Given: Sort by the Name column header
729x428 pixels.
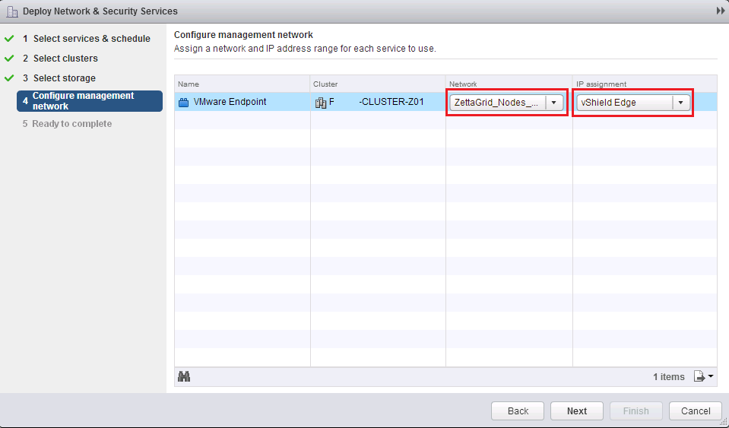Looking at the screenshot, I should click(x=242, y=84).
